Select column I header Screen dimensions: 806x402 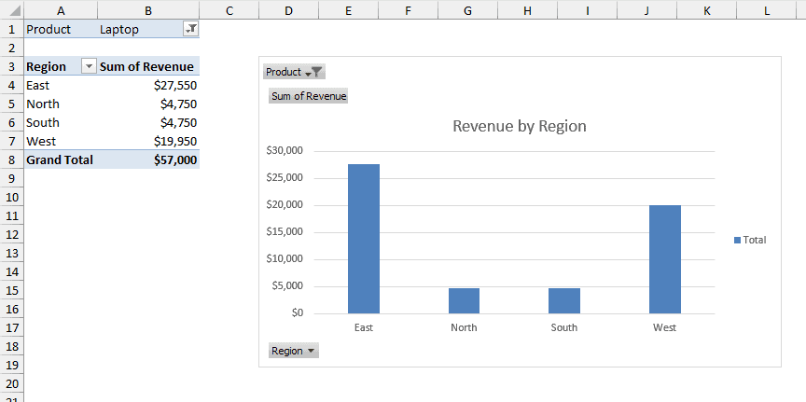click(x=587, y=10)
